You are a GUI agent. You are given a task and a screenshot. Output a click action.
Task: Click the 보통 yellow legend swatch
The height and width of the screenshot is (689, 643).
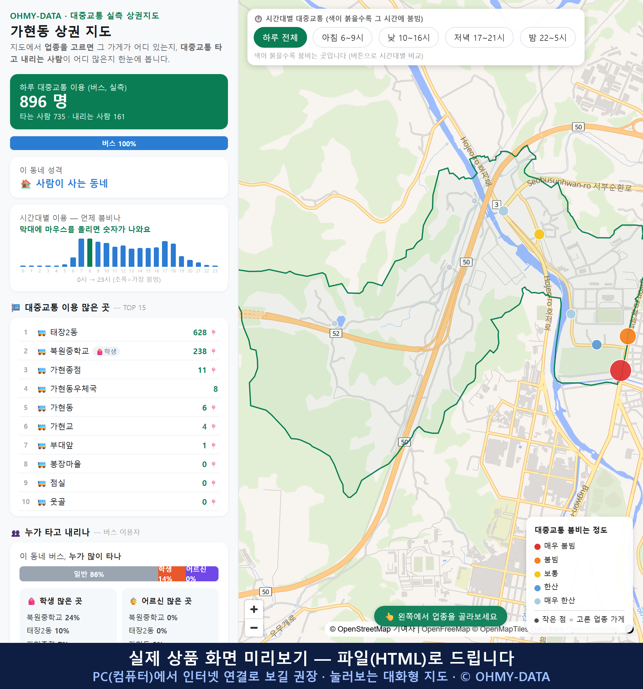coord(537,574)
